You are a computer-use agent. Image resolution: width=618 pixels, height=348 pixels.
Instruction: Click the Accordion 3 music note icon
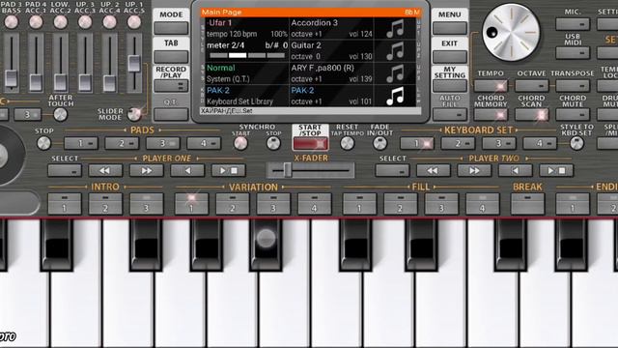tap(395, 29)
